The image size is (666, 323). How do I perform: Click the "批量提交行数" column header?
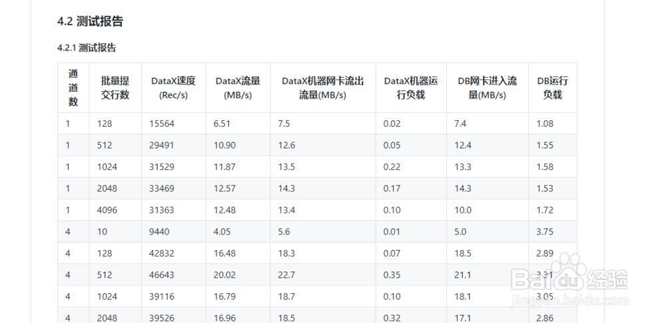tap(115, 88)
